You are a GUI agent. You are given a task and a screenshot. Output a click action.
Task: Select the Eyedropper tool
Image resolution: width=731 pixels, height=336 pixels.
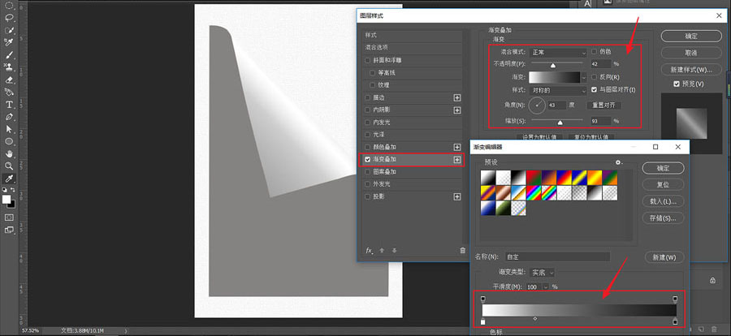pyautogui.click(x=9, y=179)
